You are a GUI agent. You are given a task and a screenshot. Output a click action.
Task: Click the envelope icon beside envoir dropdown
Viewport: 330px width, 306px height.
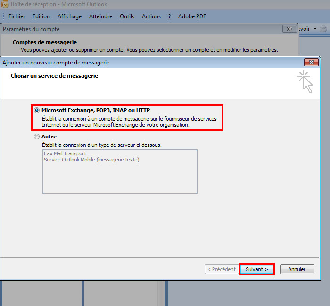click(323, 29)
